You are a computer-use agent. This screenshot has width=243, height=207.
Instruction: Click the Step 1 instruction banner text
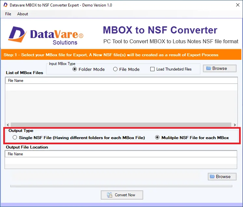111,55
